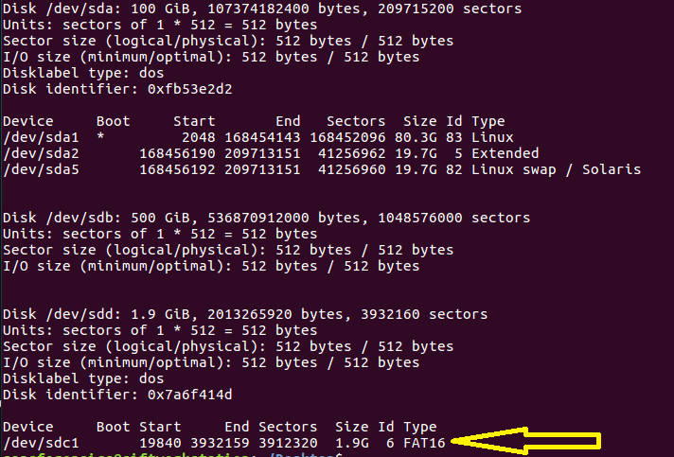Image resolution: width=674 pixels, height=457 pixels.
Task: Click the /dev/sda1 device entry
Action: click(x=41, y=137)
